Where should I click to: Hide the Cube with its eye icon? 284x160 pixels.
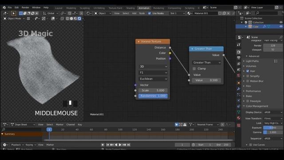281,27
